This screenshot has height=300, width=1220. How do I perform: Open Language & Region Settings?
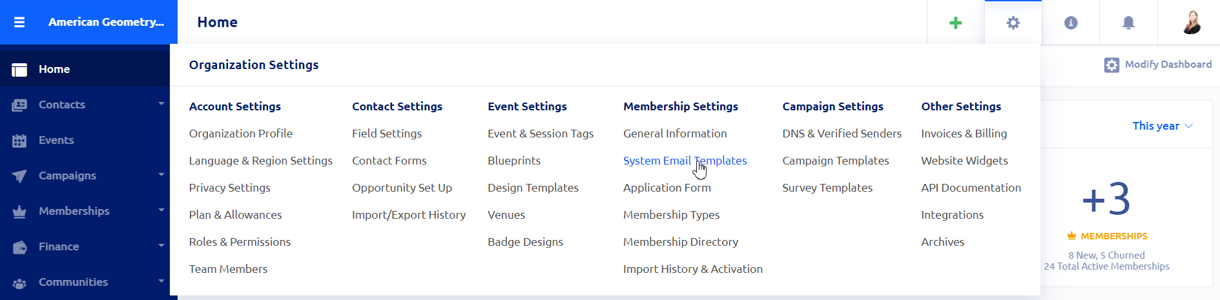point(261,161)
